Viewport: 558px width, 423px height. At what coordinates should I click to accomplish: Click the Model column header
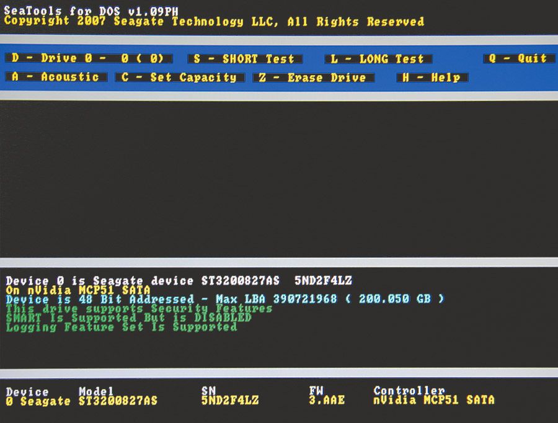[96, 391]
